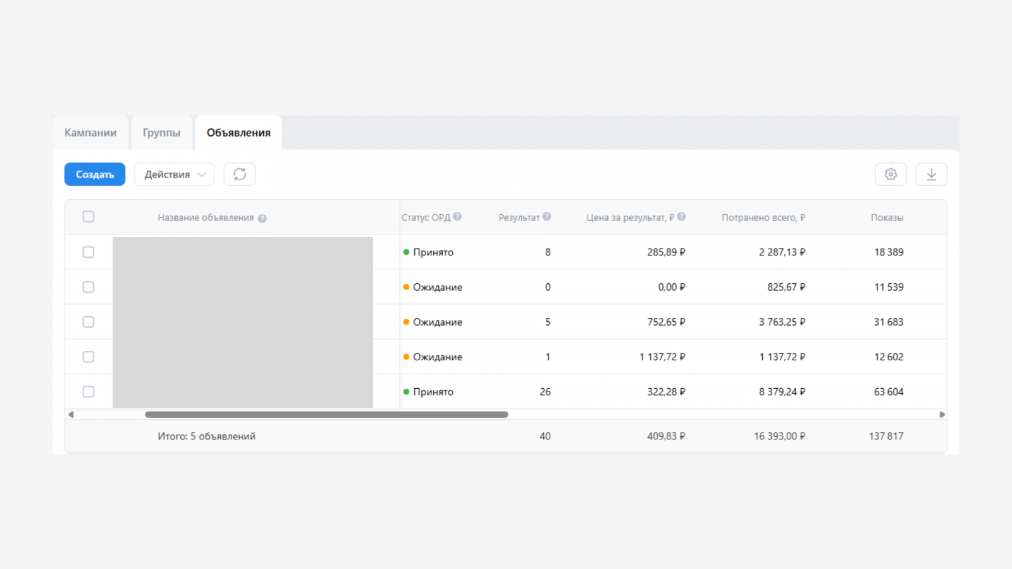The height and width of the screenshot is (569, 1012).
Task: Open the Действия dropdown
Action: [175, 174]
